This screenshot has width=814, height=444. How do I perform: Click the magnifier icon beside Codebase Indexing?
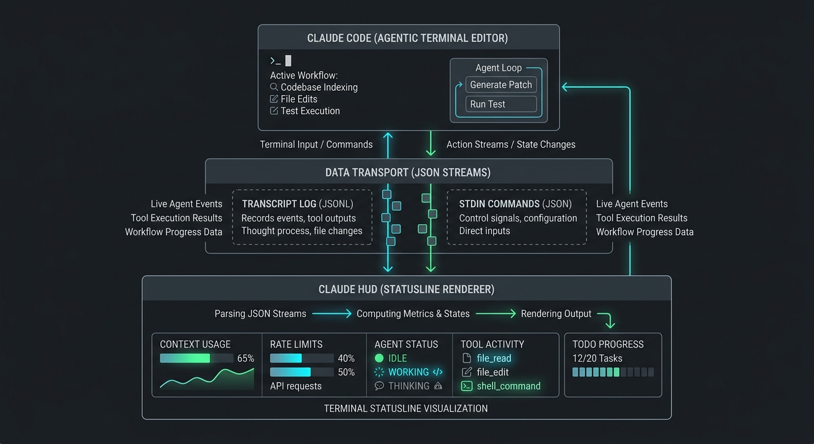tap(274, 87)
